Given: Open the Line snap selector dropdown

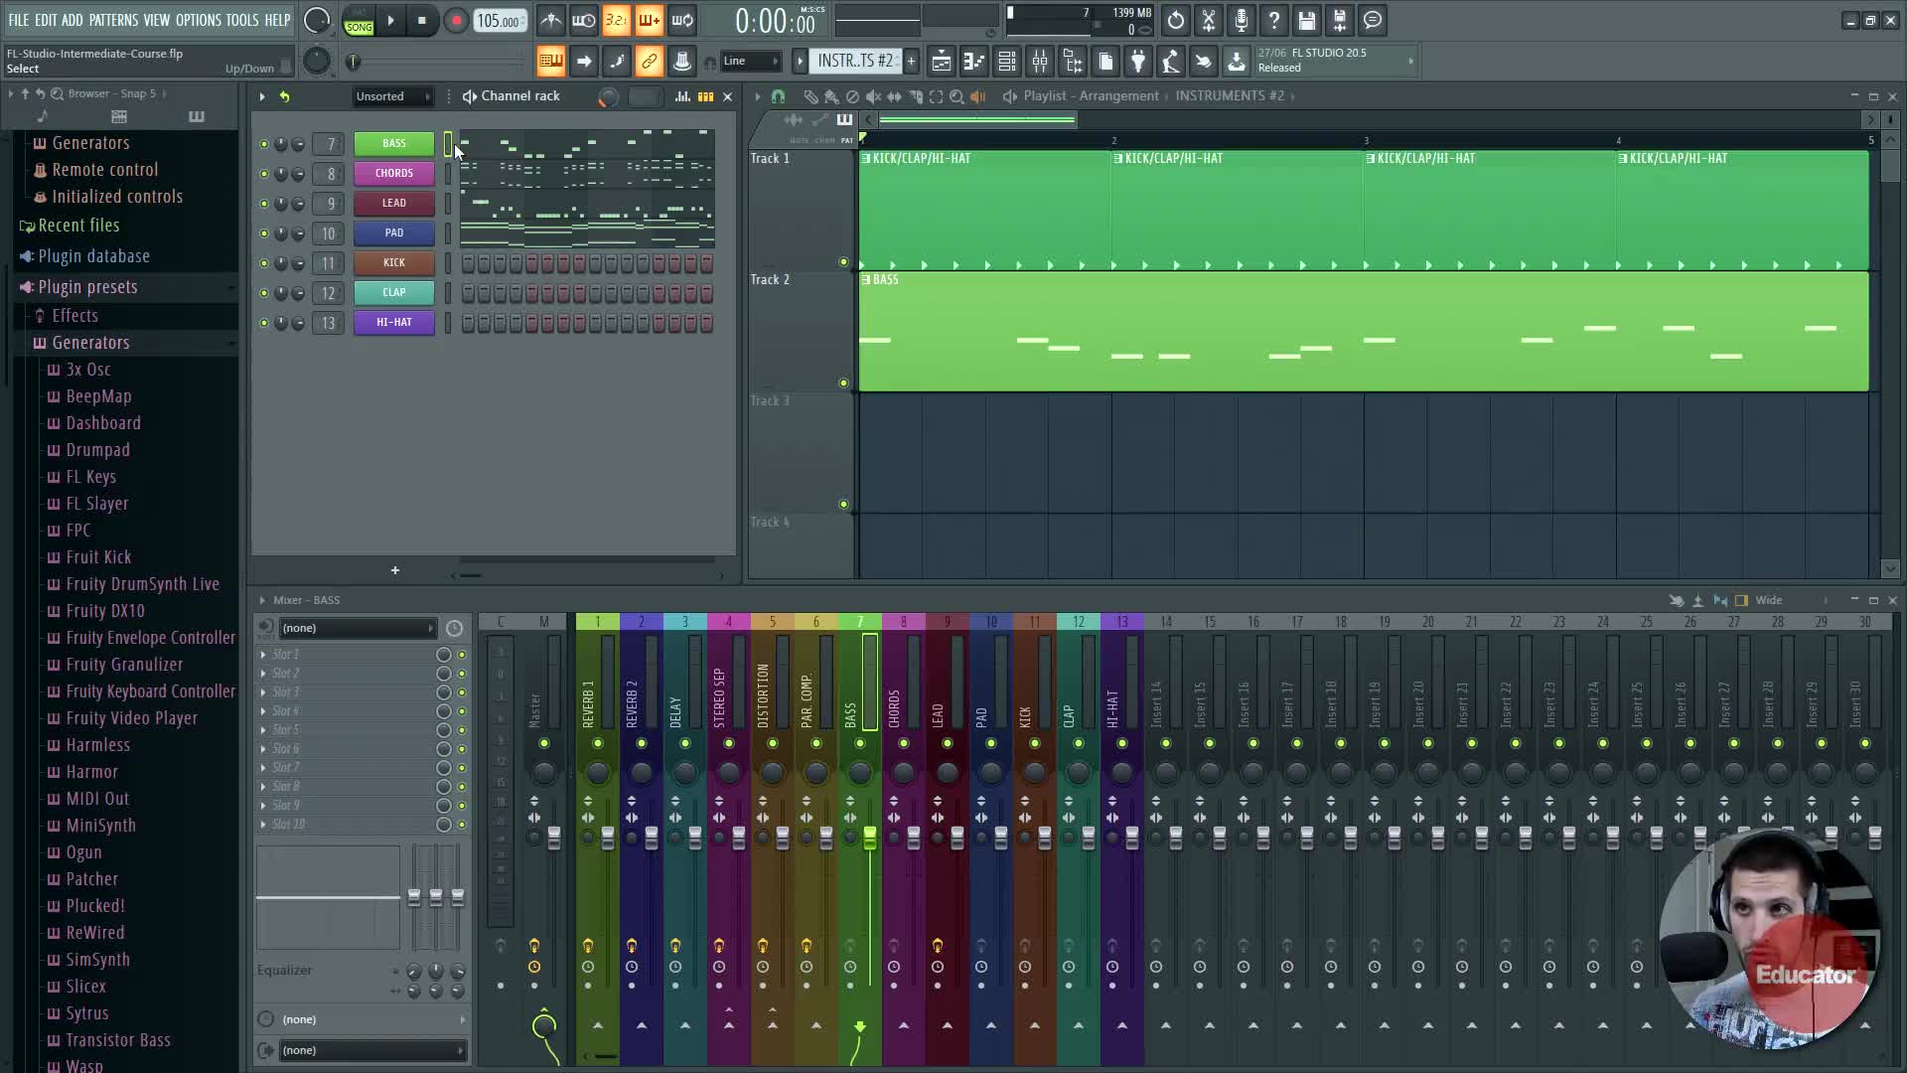Looking at the screenshot, I should point(751,62).
